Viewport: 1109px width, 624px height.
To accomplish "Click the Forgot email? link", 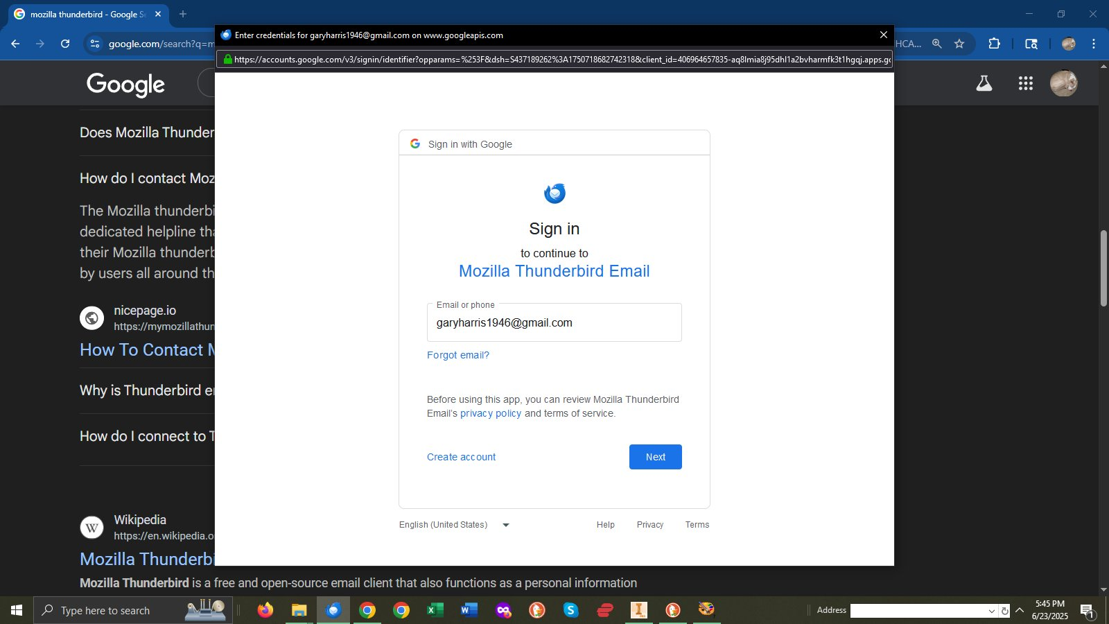I will click(x=458, y=355).
